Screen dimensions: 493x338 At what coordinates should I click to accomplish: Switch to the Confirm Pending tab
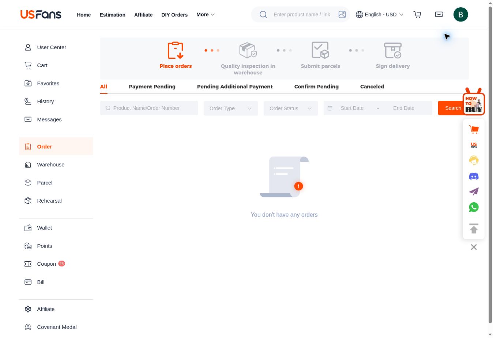pos(316,87)
